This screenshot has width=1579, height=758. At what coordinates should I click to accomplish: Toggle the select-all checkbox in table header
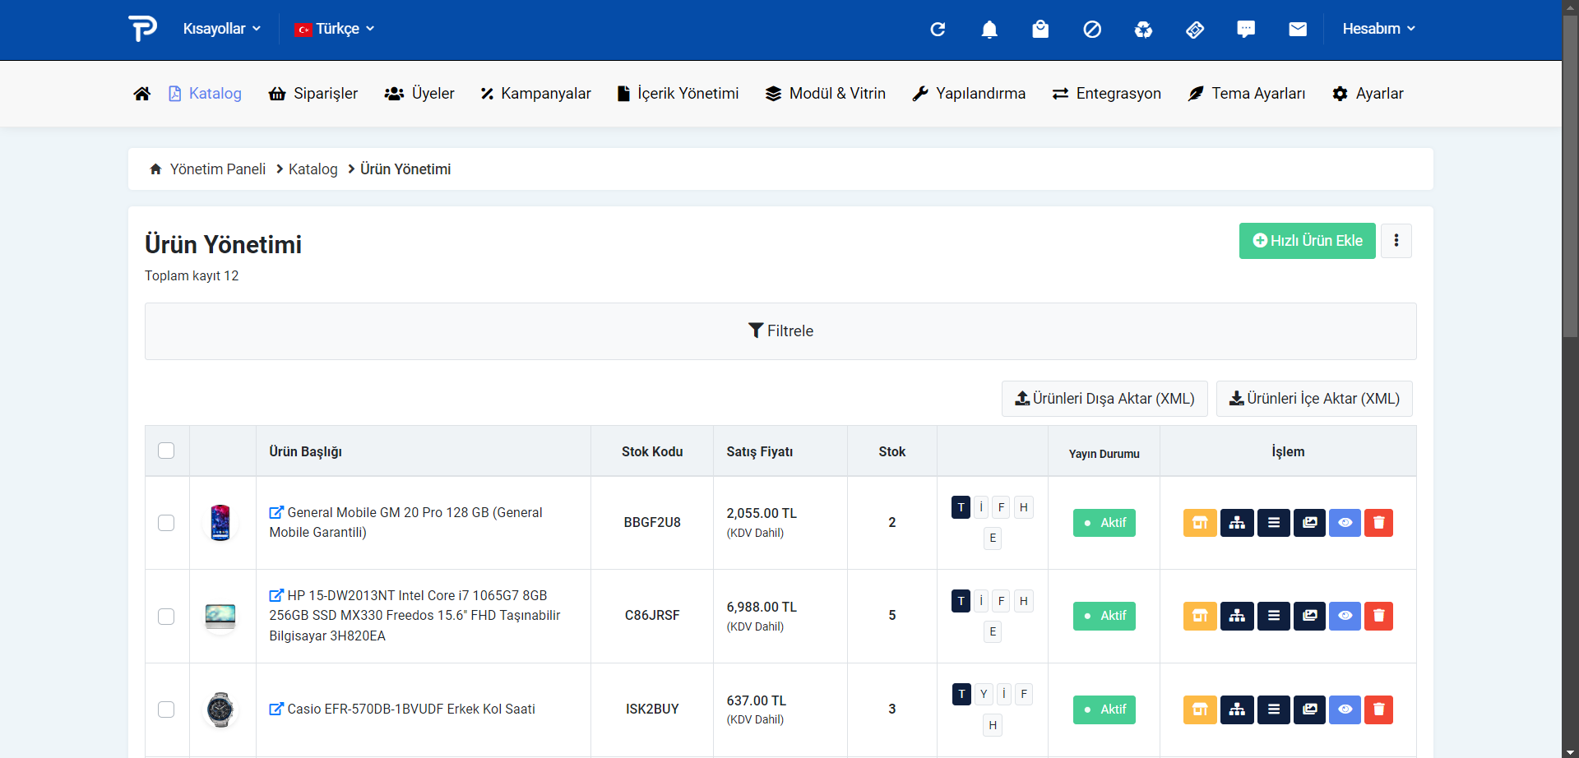click(x=166, y=451)
